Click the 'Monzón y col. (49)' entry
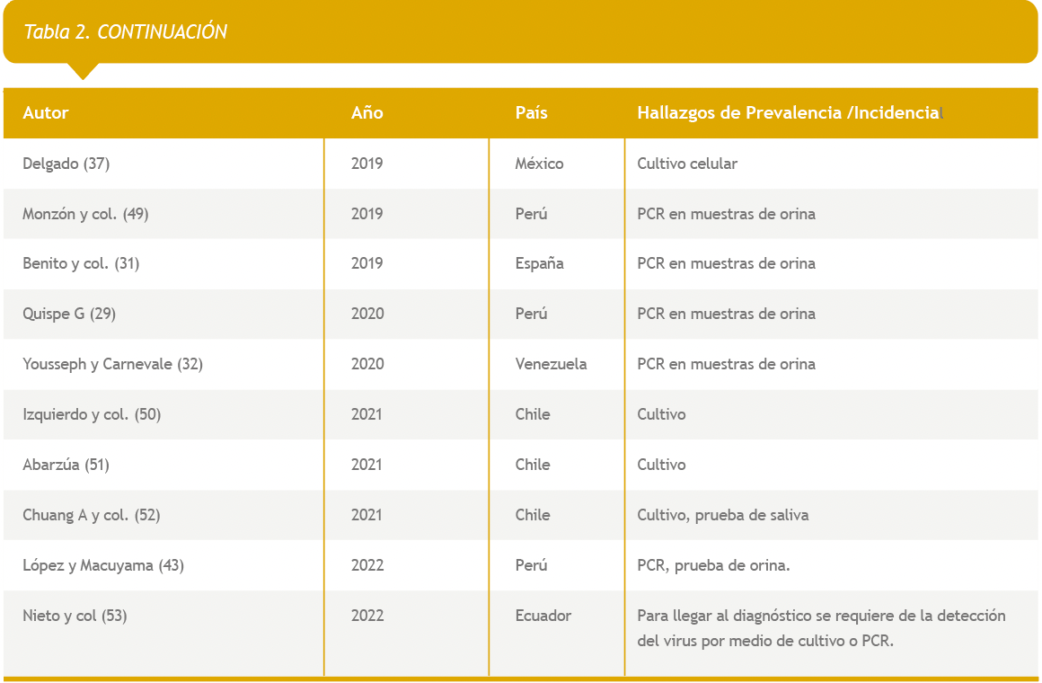The width and height of the screenshot is (1042, 683). 85,214
